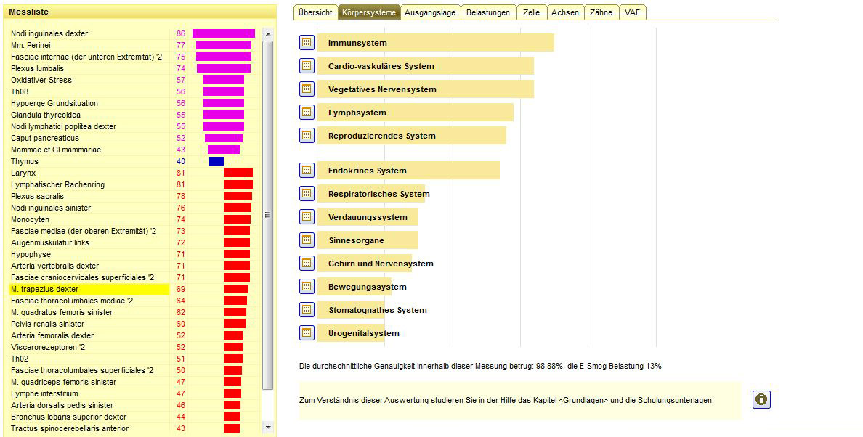Viewport: 863px width, 437px height.
Task: Click the list icon beside Lymphsystem
Action: (x=307, y=113)
